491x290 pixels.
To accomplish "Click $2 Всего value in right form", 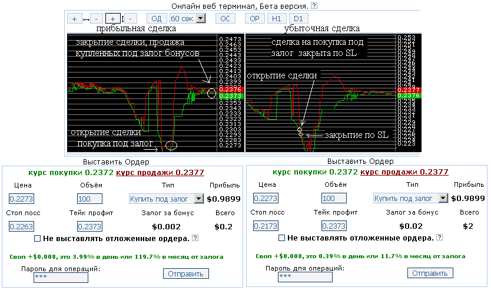I will pos(468,226).
